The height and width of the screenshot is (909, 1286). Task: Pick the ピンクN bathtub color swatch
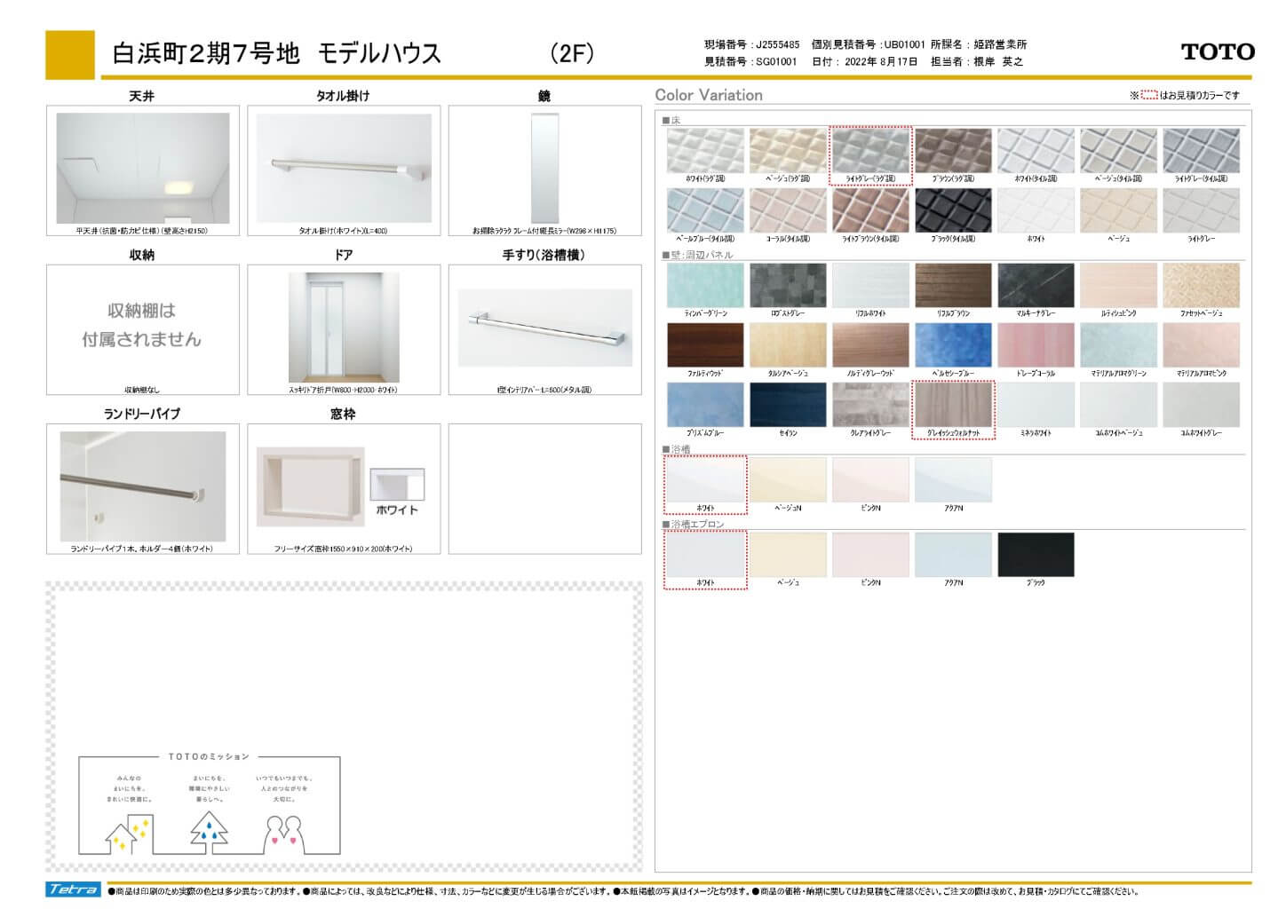[x=870, y=479]
